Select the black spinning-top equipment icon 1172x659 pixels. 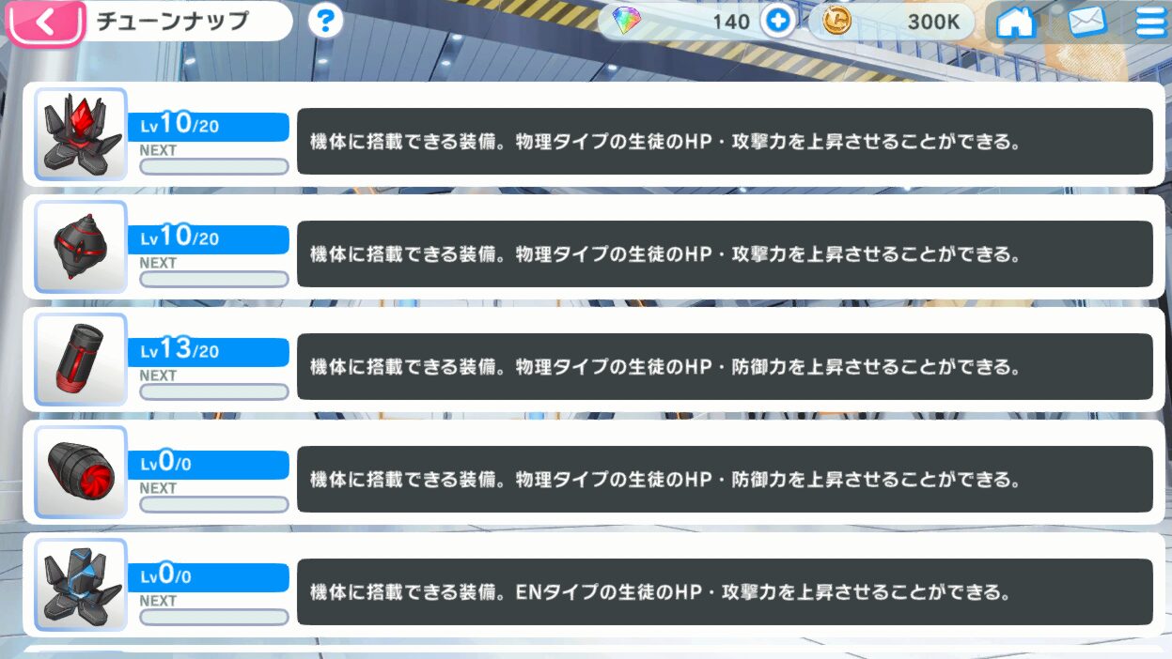(81, 248)
